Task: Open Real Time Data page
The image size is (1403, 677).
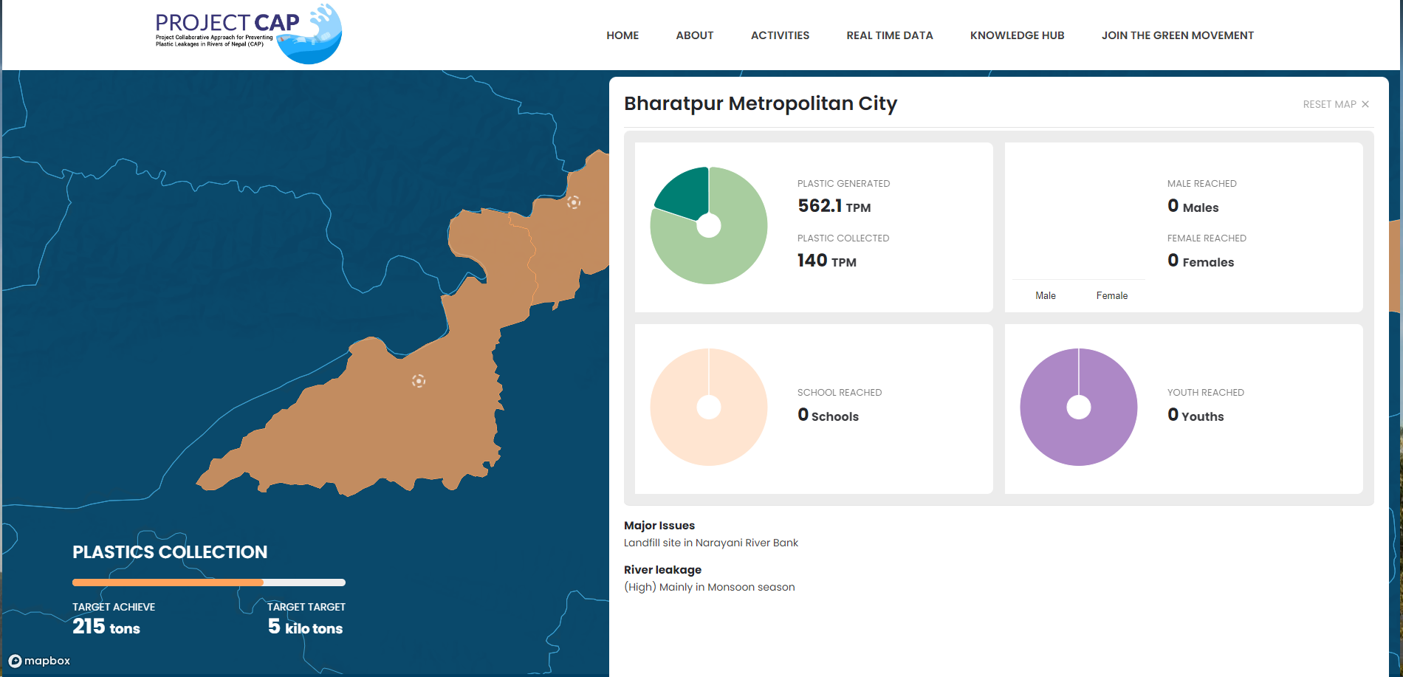Action: tap(889, 35)
